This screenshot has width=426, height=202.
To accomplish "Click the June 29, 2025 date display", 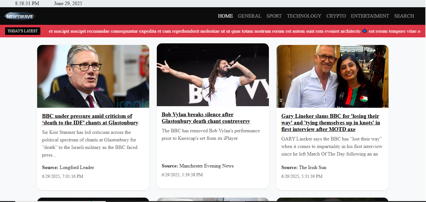I will pyautogui.click(x=68, y=3).
